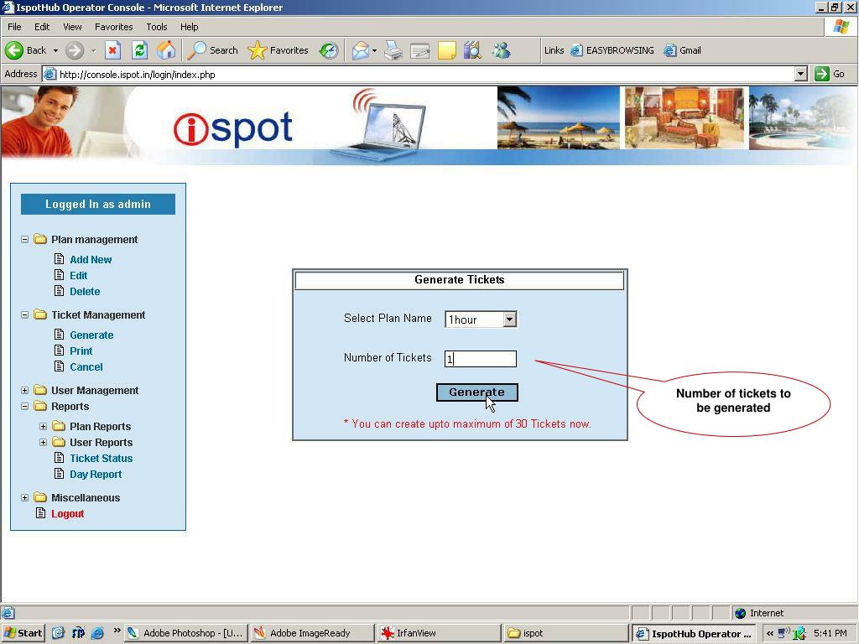Open the Ticket Status link
This screenshot has width=859, height=644.
point(101,459)
